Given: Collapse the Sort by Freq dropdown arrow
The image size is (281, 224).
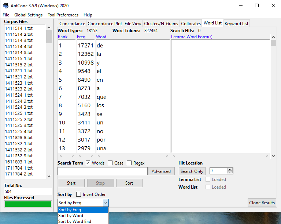Looking at the screenshot, I should 106,203.
